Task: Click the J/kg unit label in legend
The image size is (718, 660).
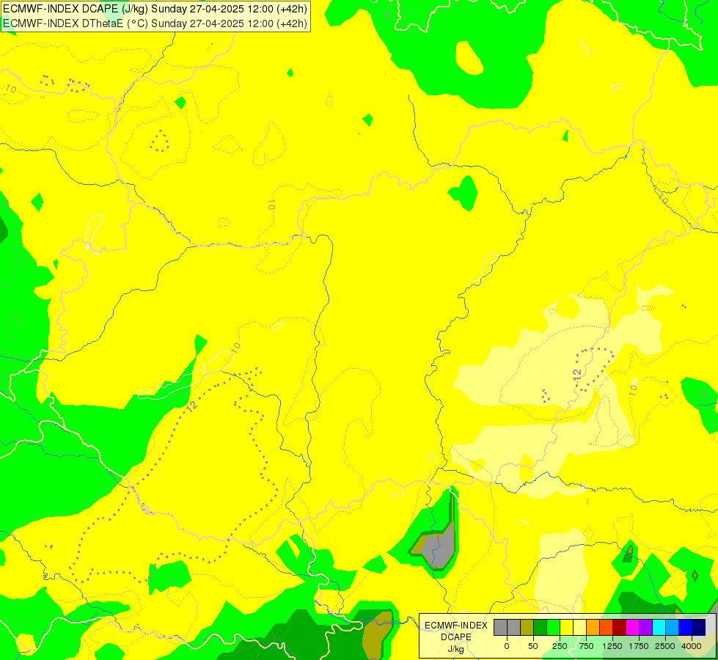Action: 455,650
